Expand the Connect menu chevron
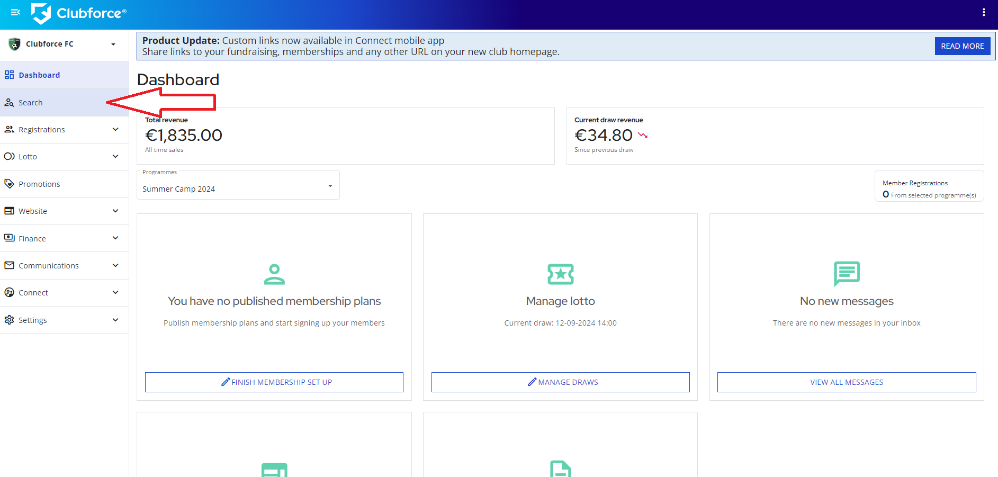 pyautogui.click(x=115, y=292)
